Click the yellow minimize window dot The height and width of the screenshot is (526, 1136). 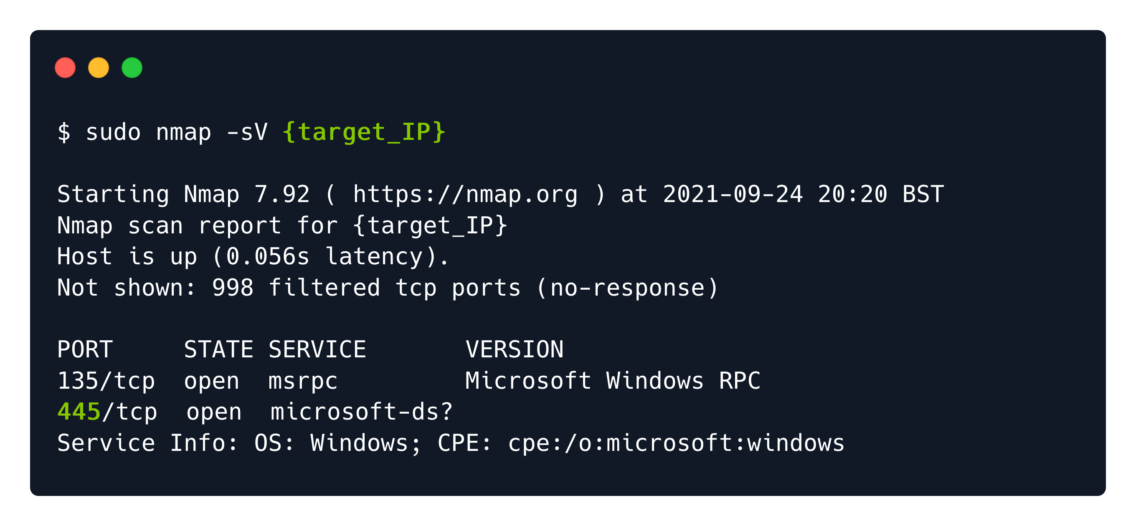(x=98, y=68)
